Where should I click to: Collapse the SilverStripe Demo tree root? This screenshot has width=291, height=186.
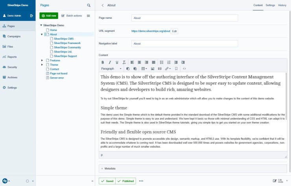(41, 25)
